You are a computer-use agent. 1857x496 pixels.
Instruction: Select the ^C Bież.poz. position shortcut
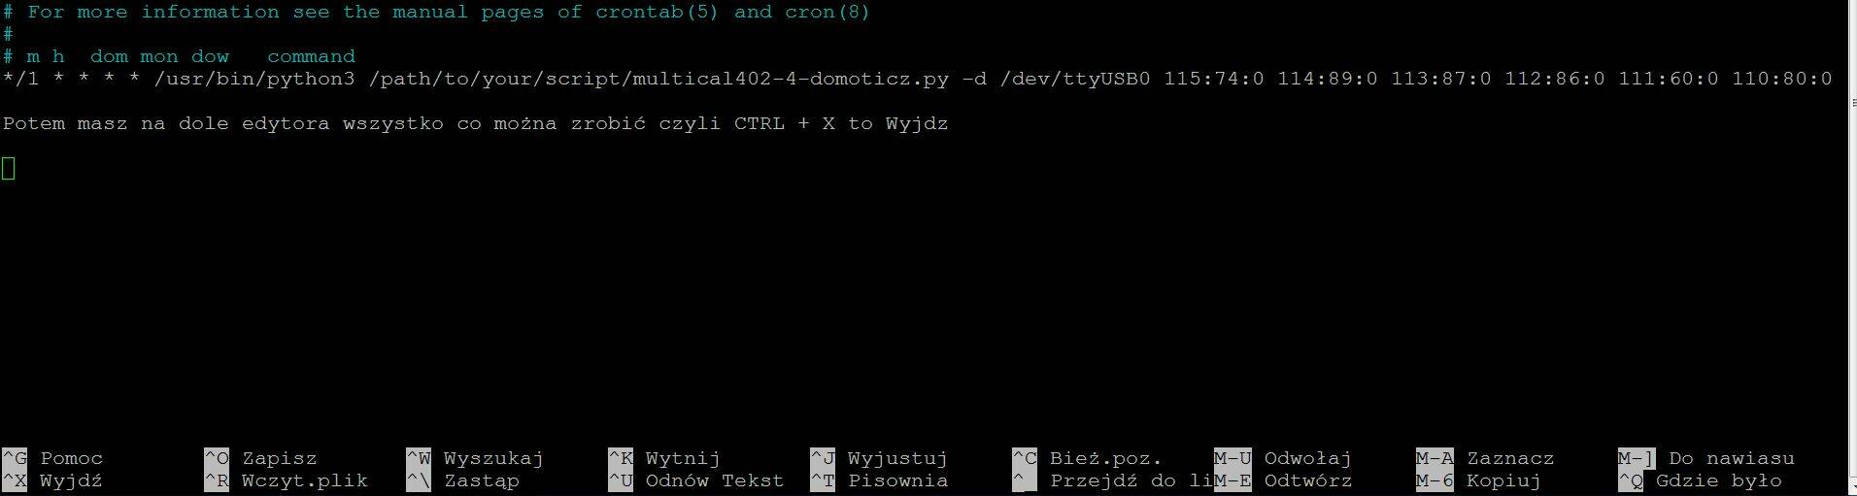point(1087,458)
